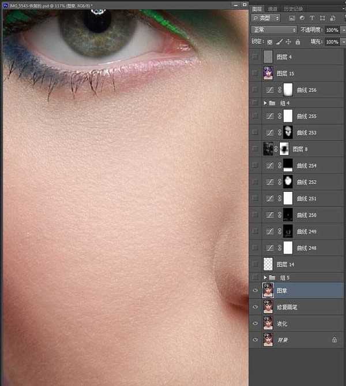Show the 图层 15 layer via visibility box
Viewport: 346px width, 386px height.
(x=255, y=73)
